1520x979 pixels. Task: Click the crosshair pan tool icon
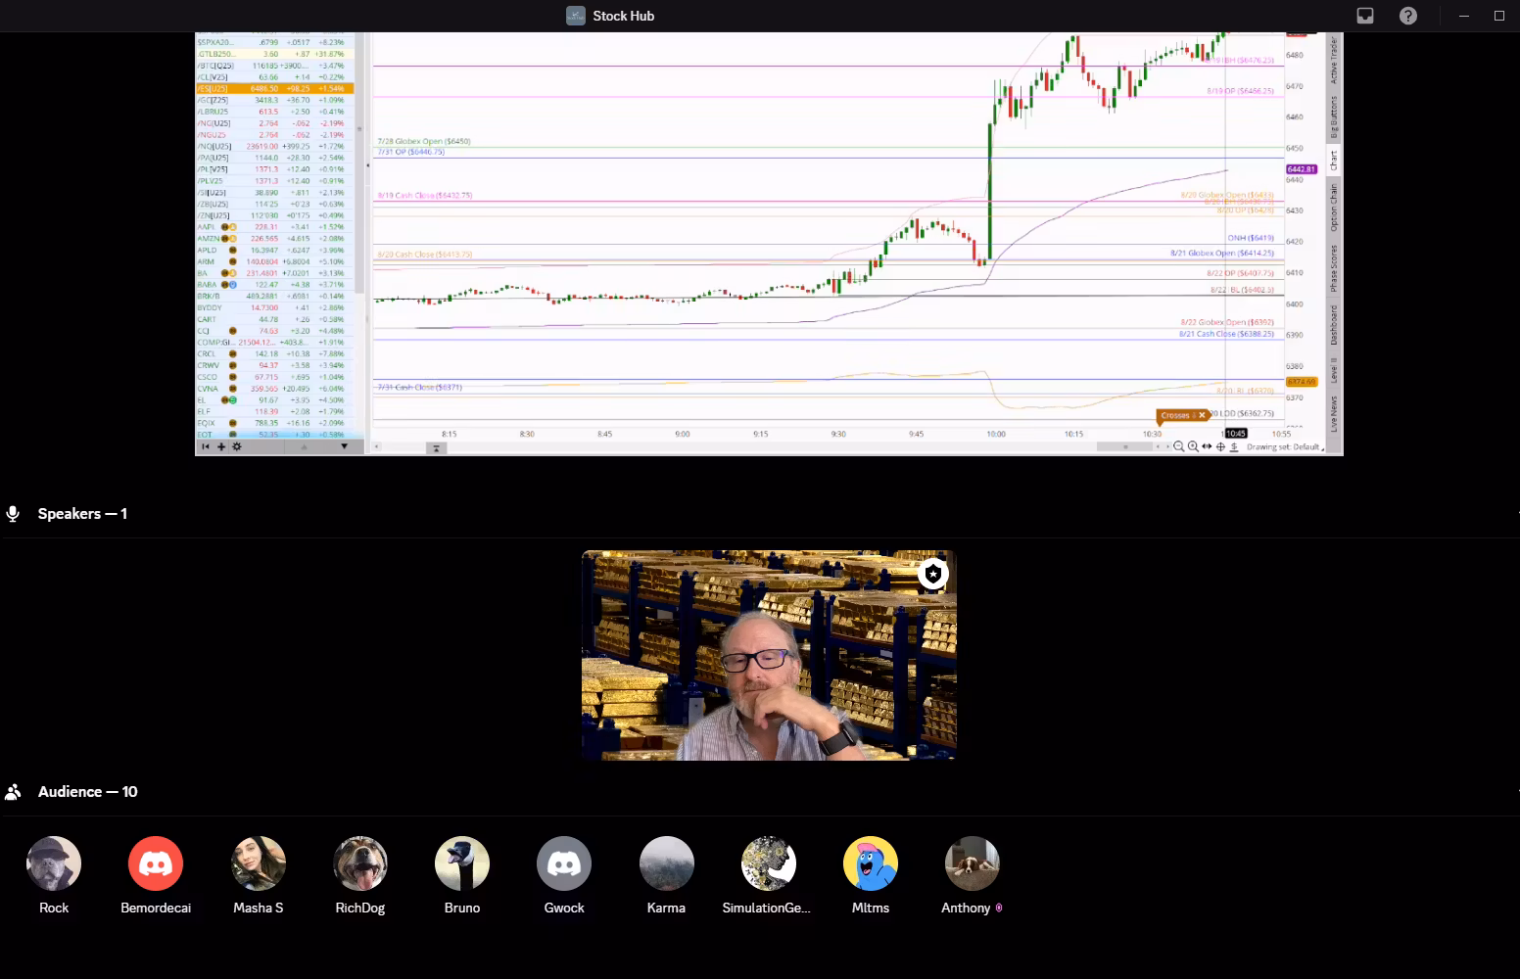pyautogui.click(x=1220, y=446)
